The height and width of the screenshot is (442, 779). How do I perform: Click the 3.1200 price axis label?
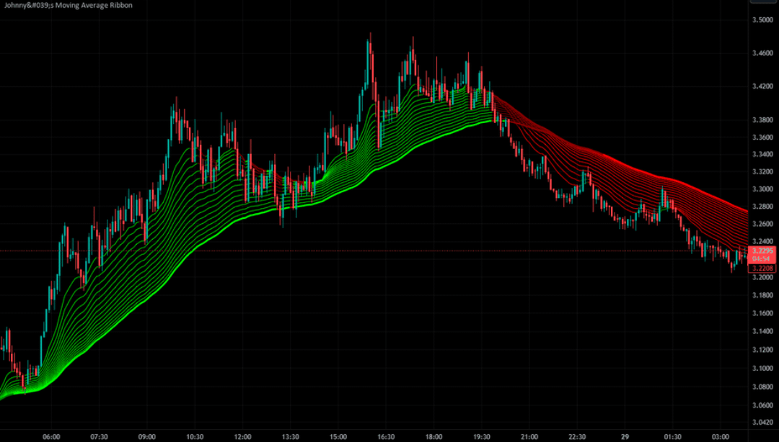[763, 350]
